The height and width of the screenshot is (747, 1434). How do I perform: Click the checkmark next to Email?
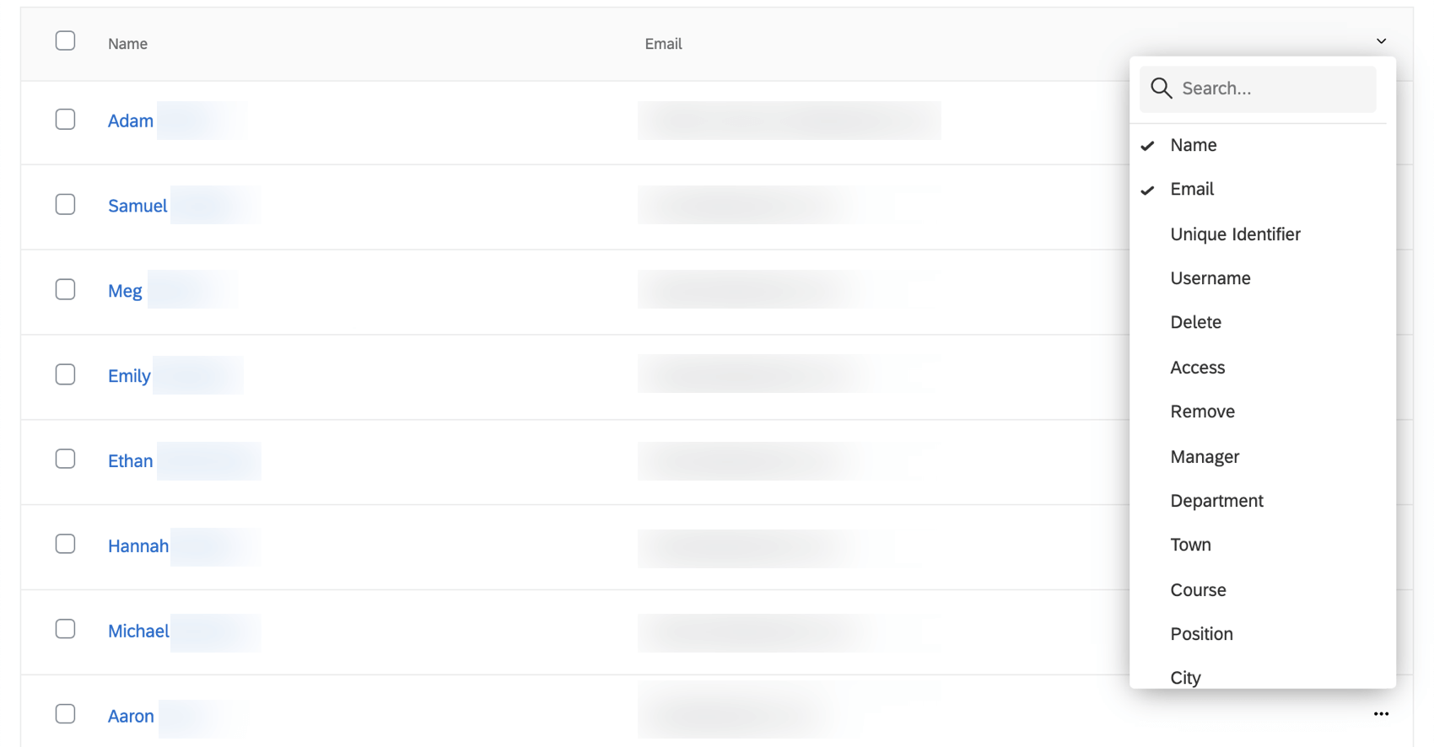(1147, 189)
